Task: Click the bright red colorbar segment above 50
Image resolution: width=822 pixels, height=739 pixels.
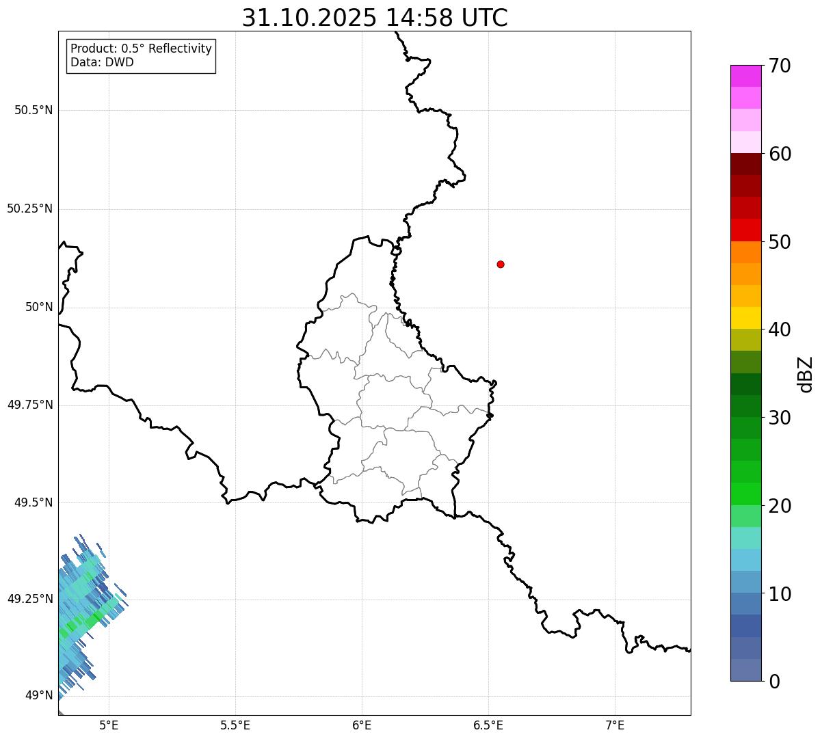Action: point(745,230)
